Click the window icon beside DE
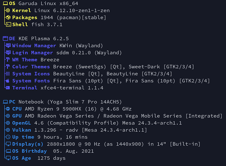Viewport: 226px width, 166px height. click(5, 39)
